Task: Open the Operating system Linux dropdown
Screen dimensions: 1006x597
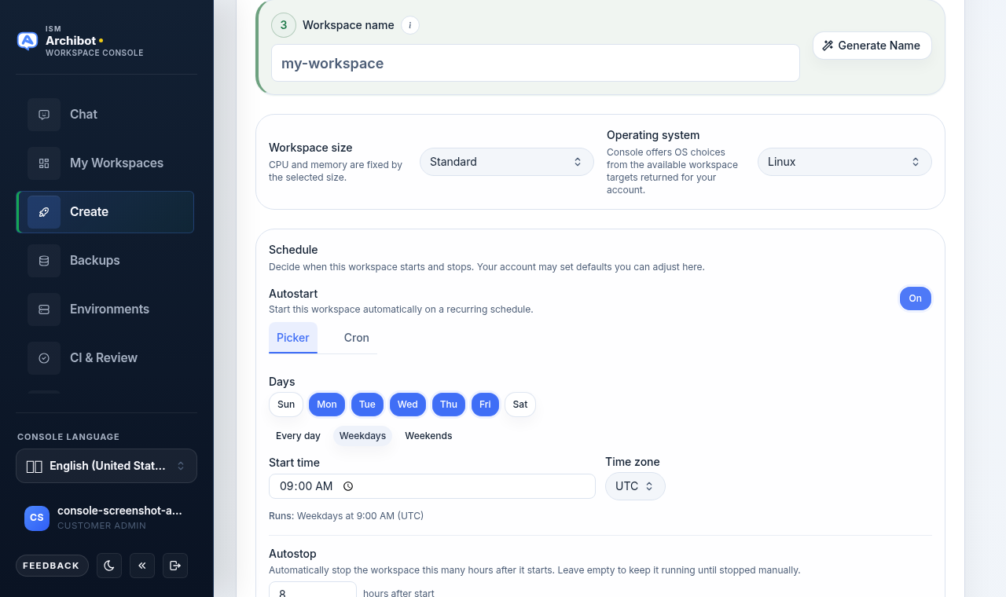Action: (x=845, y=162)
